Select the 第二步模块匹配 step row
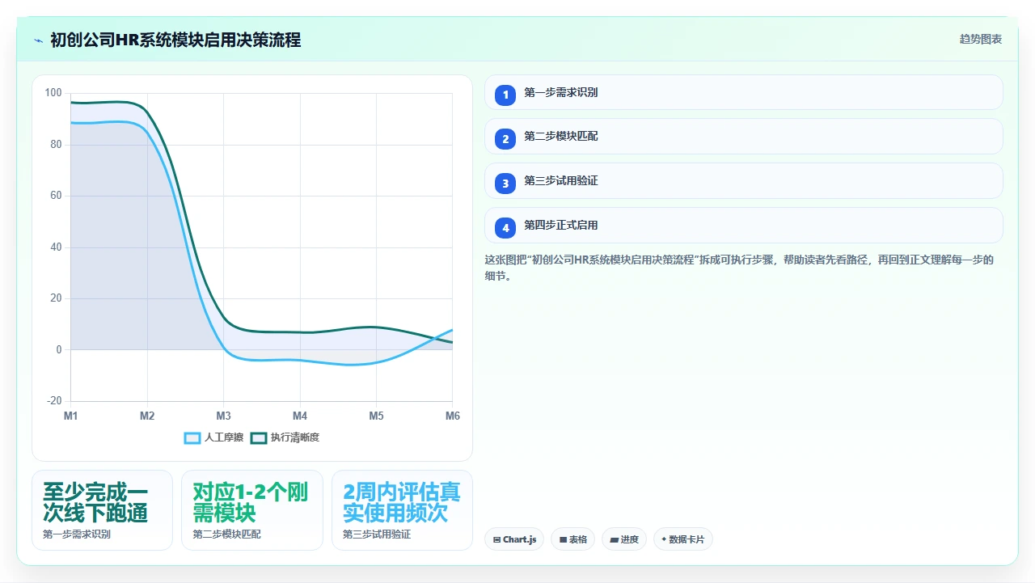 click(x=744, y=137)
